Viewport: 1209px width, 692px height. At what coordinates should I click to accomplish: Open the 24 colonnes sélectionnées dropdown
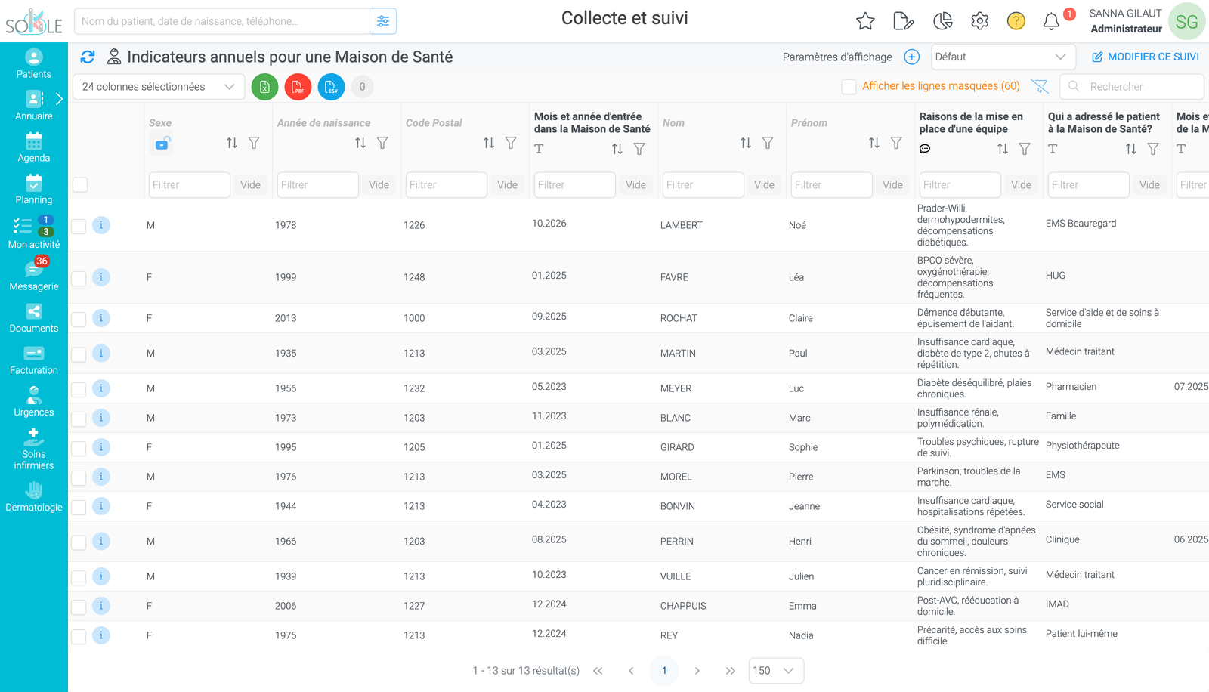click(x=159, y=87)
